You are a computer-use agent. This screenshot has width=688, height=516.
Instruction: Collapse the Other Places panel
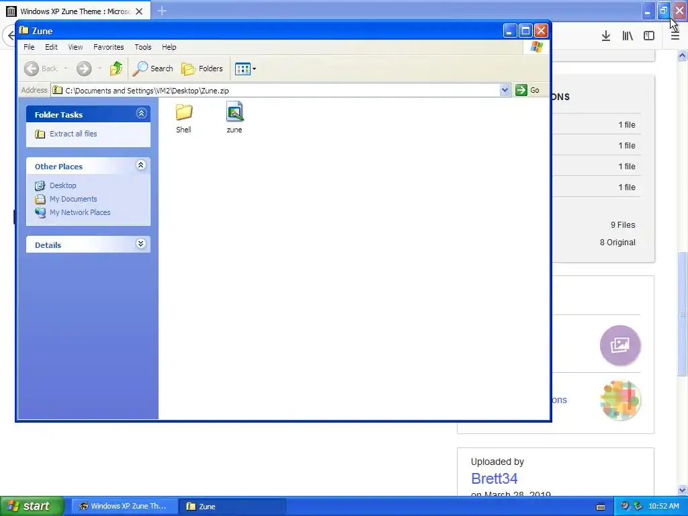(141, 165)
